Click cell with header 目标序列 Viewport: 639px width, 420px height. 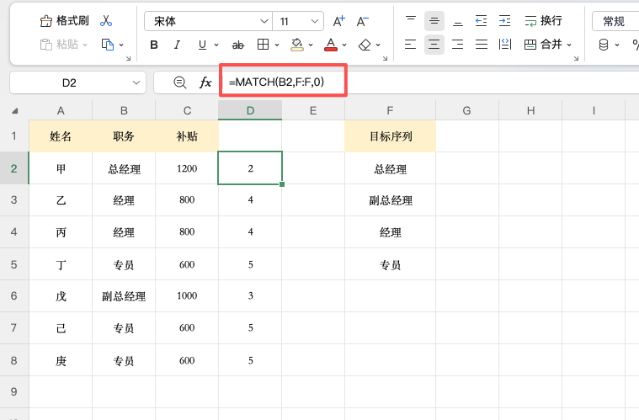(x=391, y=136)
